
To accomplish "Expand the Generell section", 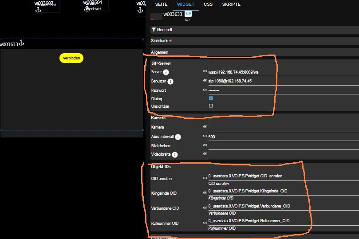I will tap(255, 30).
